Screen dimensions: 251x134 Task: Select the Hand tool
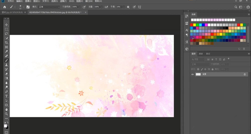tap(7, 109)
